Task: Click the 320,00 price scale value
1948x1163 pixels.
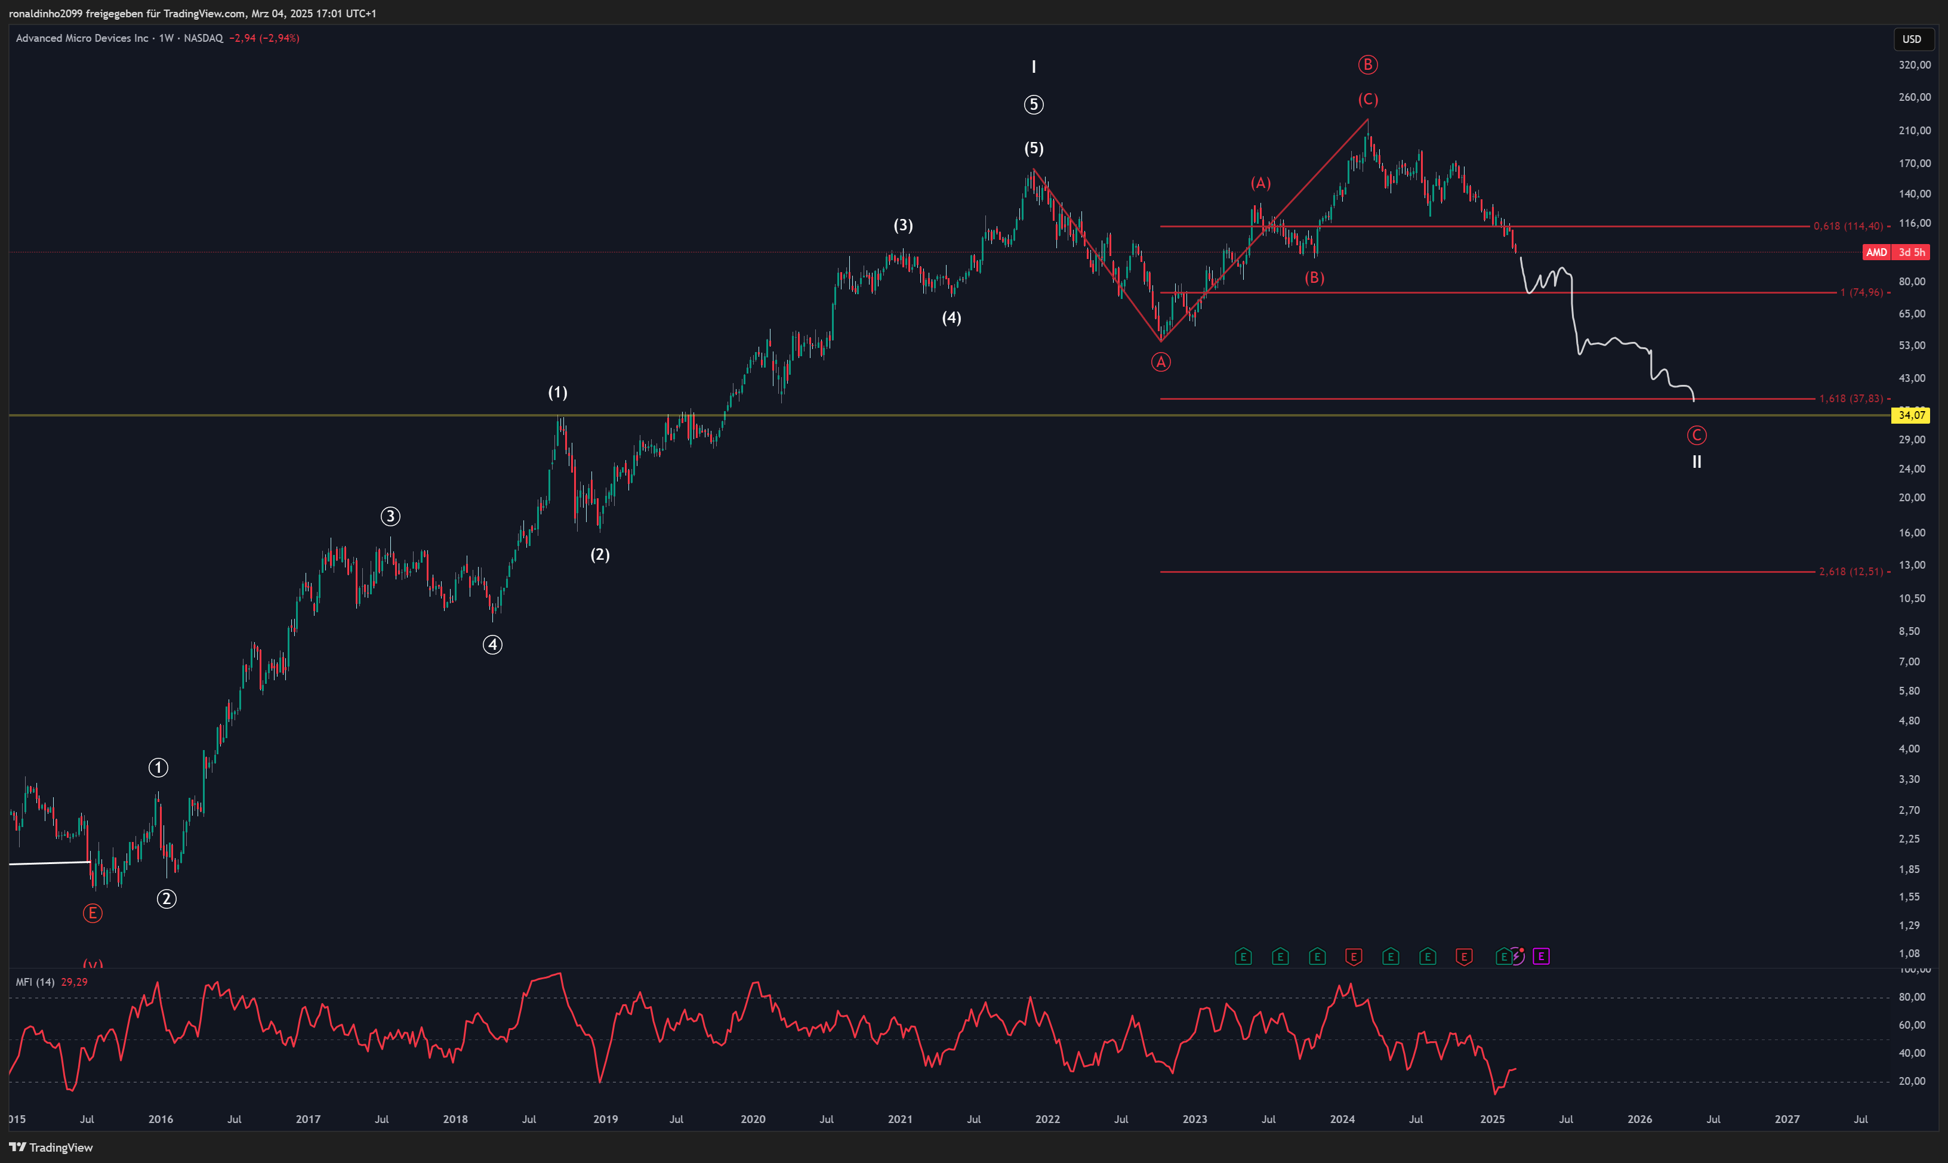Action: coord(1915,65)
